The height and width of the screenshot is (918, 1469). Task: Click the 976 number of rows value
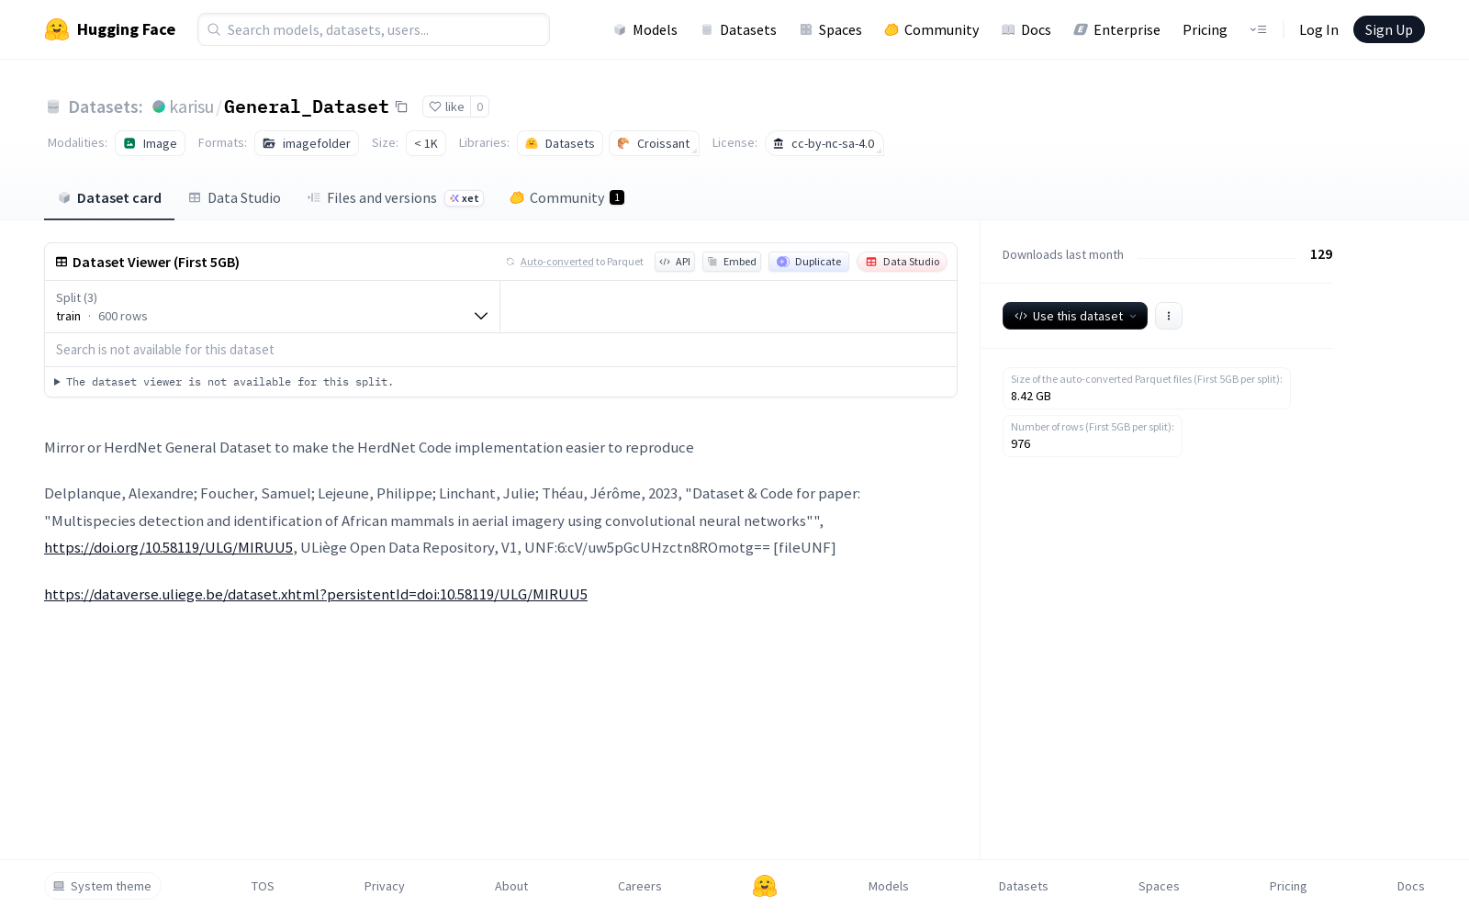click(x=1021, y=444)
